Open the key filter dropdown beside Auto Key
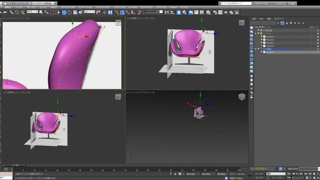The height and width of the screenshot is (180, 320). coord(276,173)
